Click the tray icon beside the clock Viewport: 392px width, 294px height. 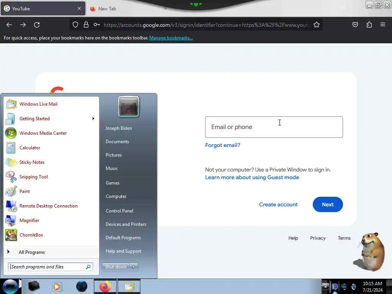click(x=354, y=287)
